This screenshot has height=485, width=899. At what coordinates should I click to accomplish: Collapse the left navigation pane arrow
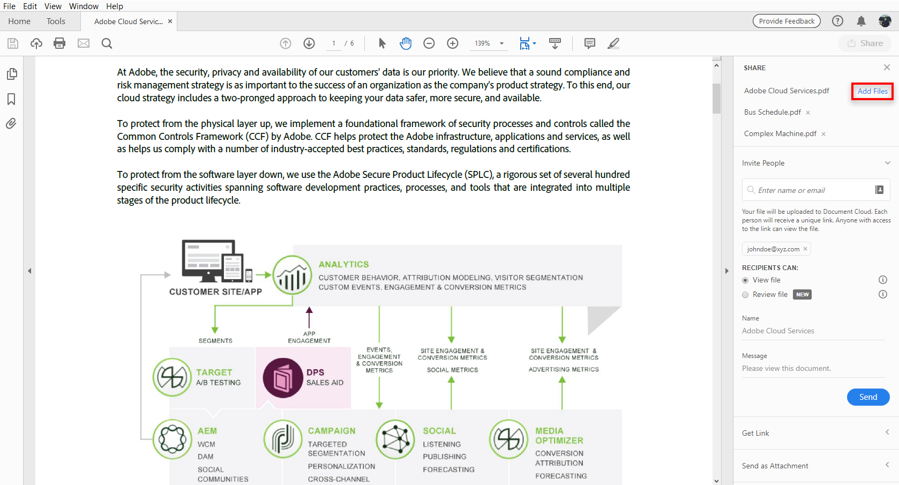pyautogui.click(x=29, y=271)
